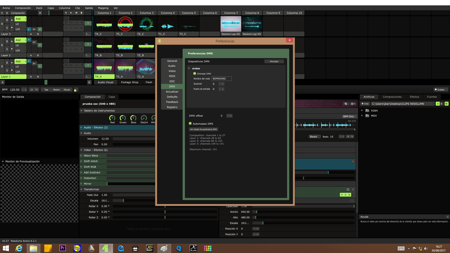Open the Composición menu

click(x=23, y=8)
